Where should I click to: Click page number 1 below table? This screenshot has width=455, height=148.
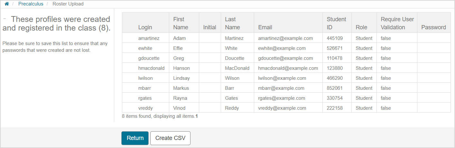197,116
